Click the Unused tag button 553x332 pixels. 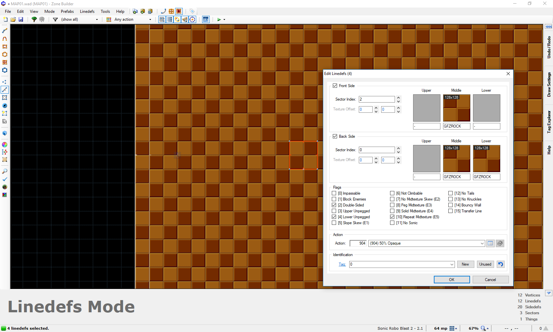[x=485, y=264]
